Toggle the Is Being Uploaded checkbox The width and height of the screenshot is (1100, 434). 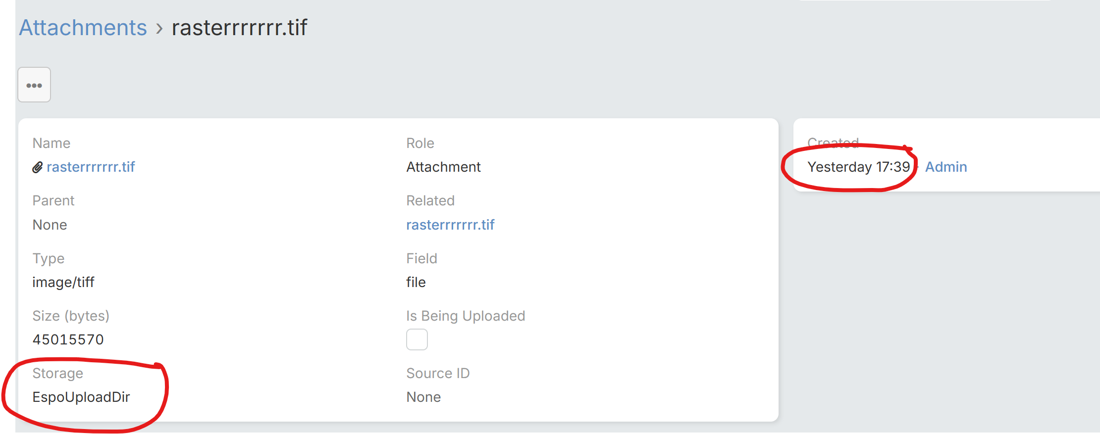pyautogui.click(x=417, y=339)
